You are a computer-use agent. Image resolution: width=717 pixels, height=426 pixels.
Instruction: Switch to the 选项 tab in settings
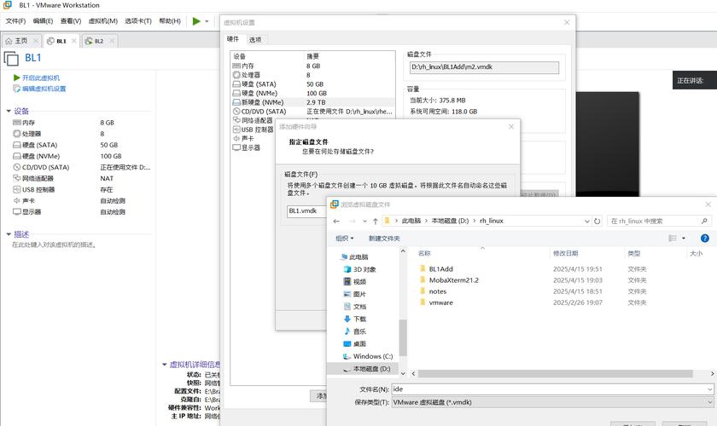pos(255,39)
